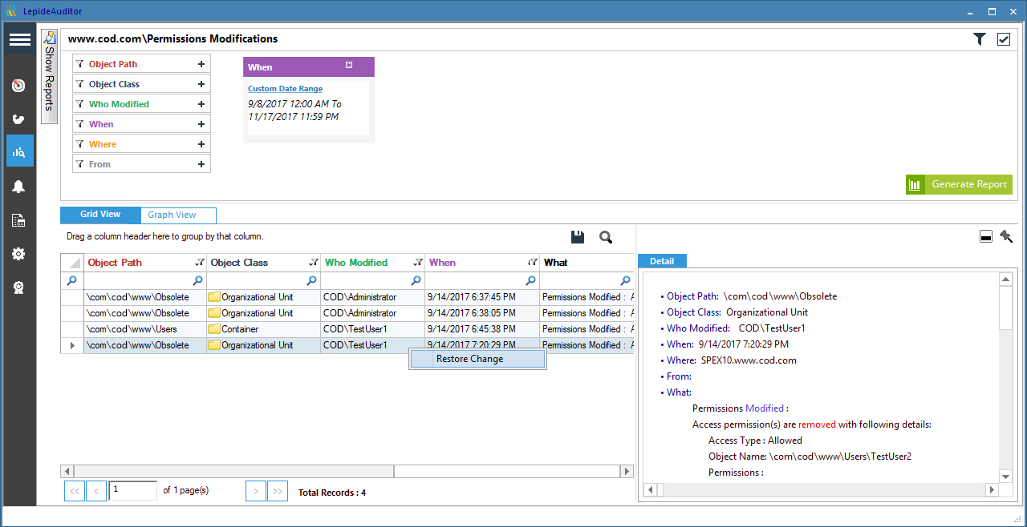Click the What column header
Image resolution: width=1027 pixels, height=527 pixels.
click(x=587, y=263)
